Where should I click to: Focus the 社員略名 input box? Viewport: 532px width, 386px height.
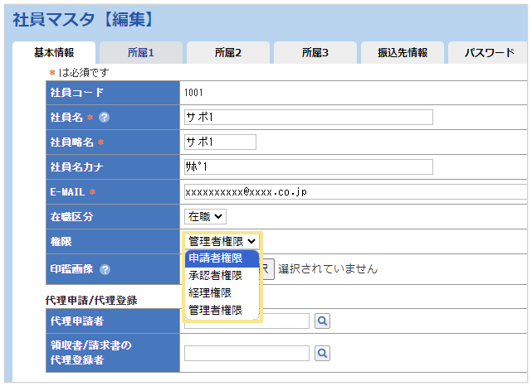click(220, 142)
